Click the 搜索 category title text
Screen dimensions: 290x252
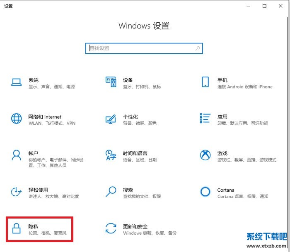point(128,190)
